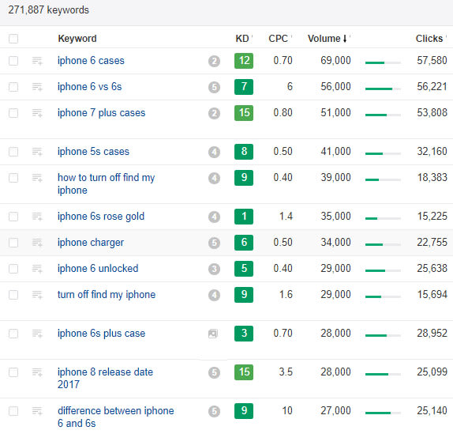This screenshot has height=434, width=453.
Task: Sort by the Keyword column header
Action: pos(77,39)
